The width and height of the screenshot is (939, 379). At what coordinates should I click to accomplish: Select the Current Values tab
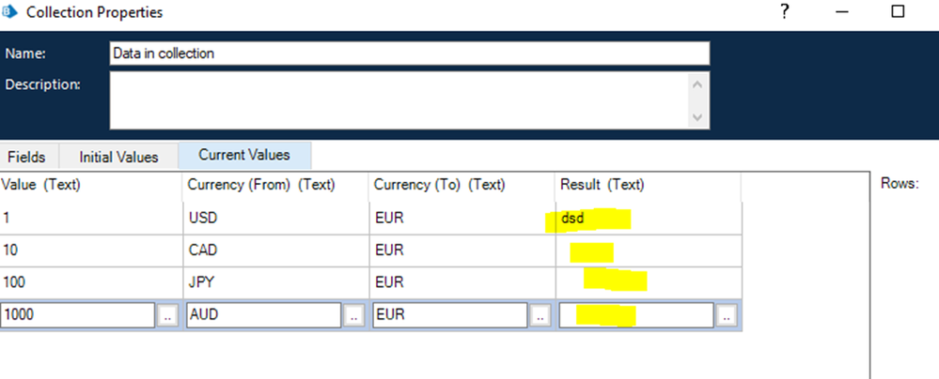click(244, 156)
